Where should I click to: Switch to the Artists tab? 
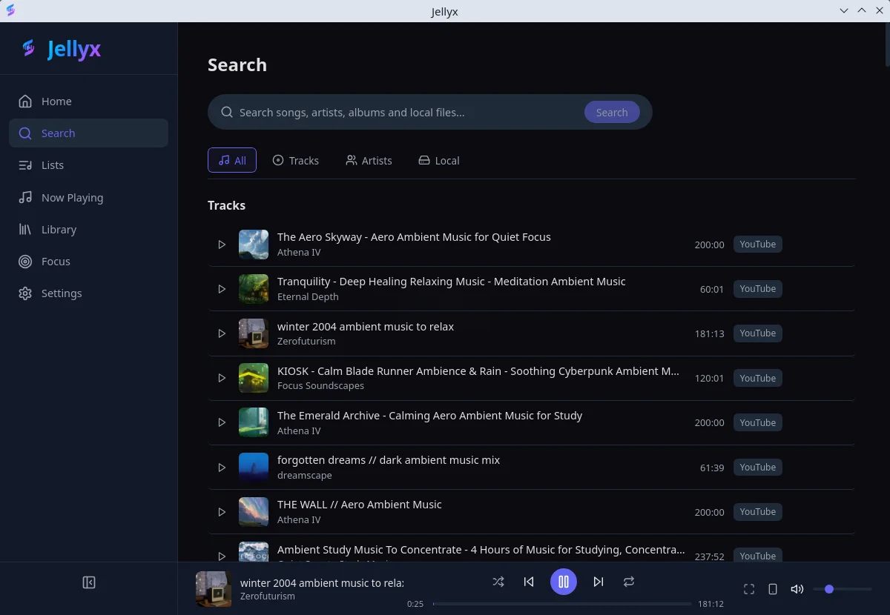point(369,160)
